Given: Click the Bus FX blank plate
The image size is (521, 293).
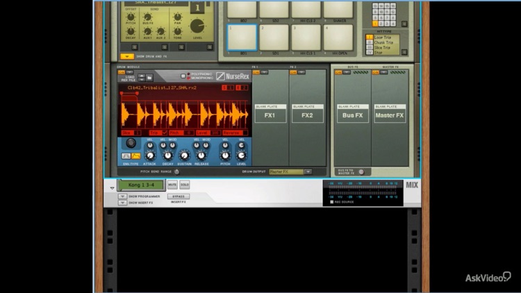Looking at the screenshot, I should 352,114.
